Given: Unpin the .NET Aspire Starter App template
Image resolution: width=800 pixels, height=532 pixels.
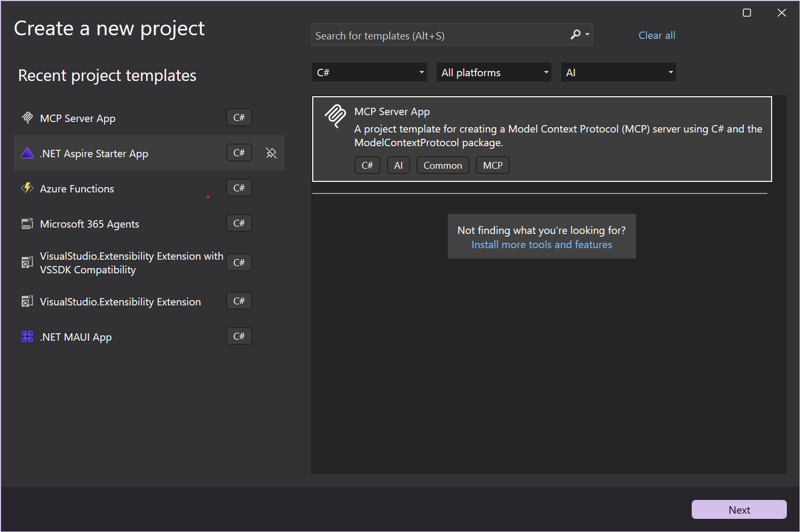Looking at the screenshot, I should click(x=271, y=152).
